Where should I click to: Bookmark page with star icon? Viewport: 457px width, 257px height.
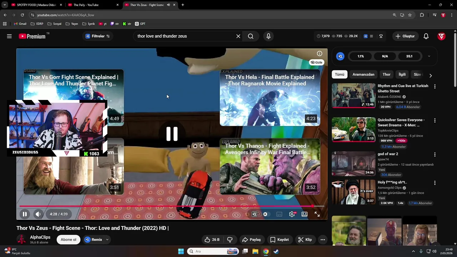point(410,15)
